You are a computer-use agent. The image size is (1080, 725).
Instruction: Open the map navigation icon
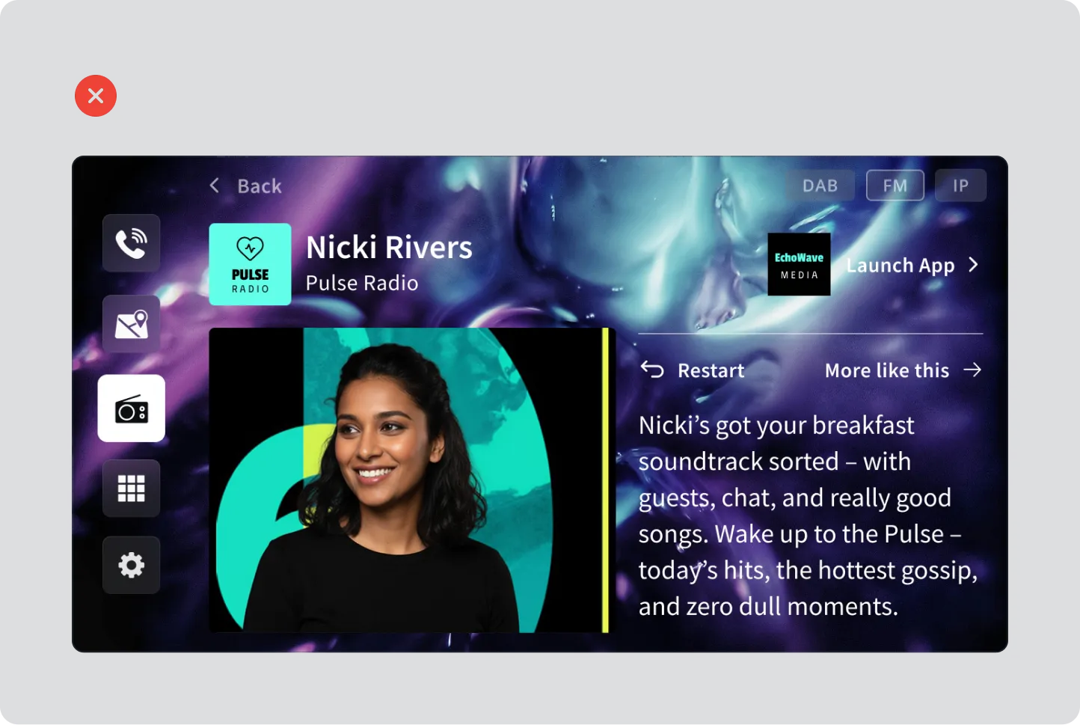tap(132, 324)
